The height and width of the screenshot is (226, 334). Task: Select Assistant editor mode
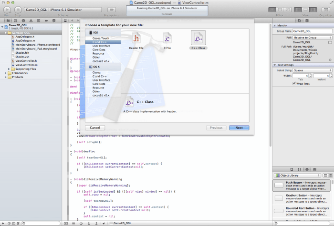pos(280,10)
